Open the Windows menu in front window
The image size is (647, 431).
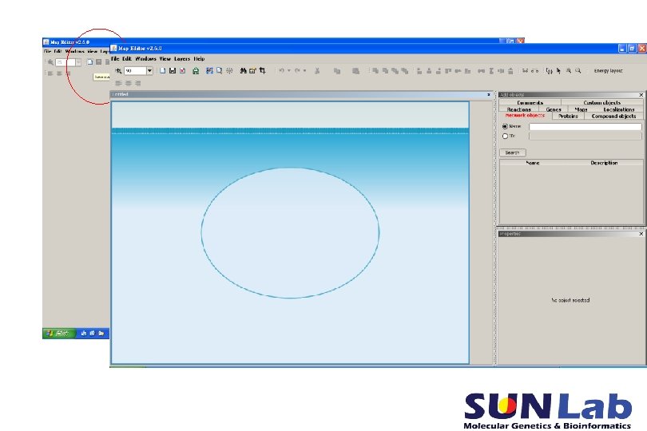point(145,59)
